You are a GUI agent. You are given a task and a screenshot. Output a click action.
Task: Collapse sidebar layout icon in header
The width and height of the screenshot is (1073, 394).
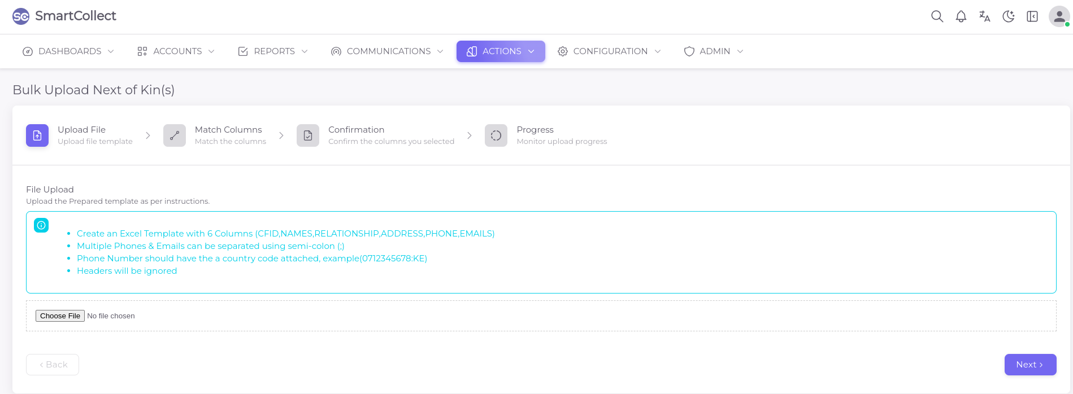click(x=1032, y=16)
